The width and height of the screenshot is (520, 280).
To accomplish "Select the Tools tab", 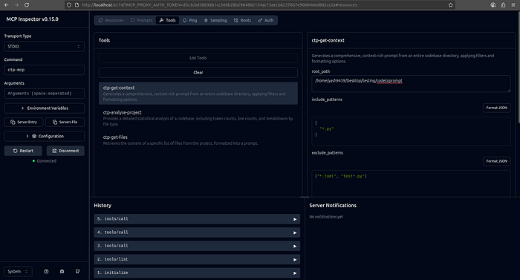I will (167, 20).
